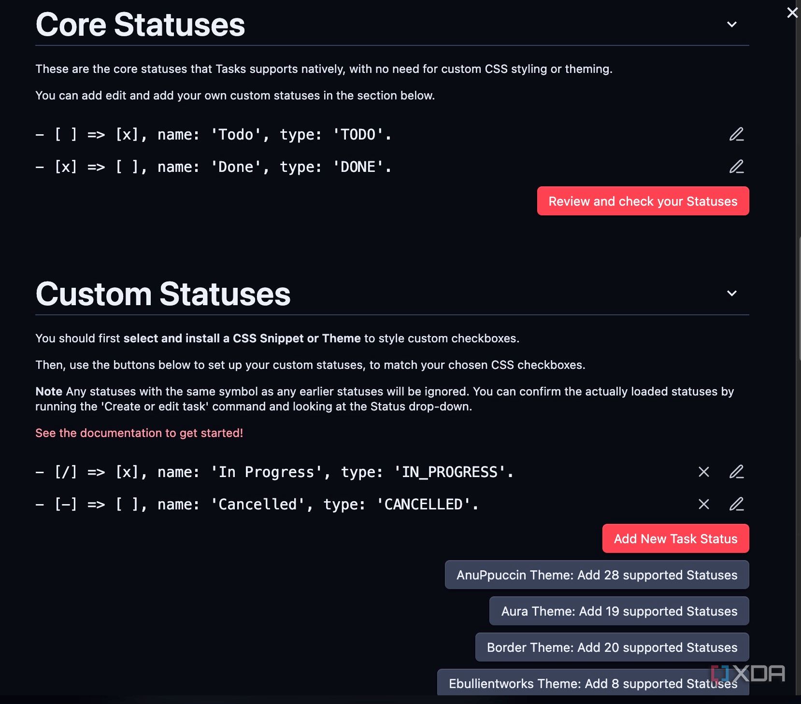This screenshot has width=801, height=704.
Task: Click Add New Task Status
Action: [675, 538]
